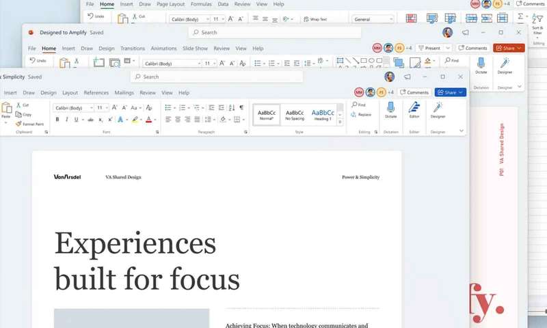Viewport: 547px width, 328px height.
Task: Toggle paragraph marks display in Word
Action: (x=241, y=108)
